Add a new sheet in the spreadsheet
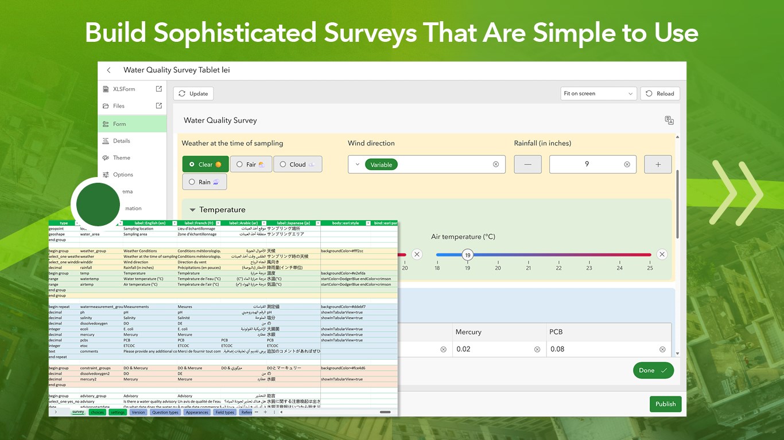 coord(265,412)
